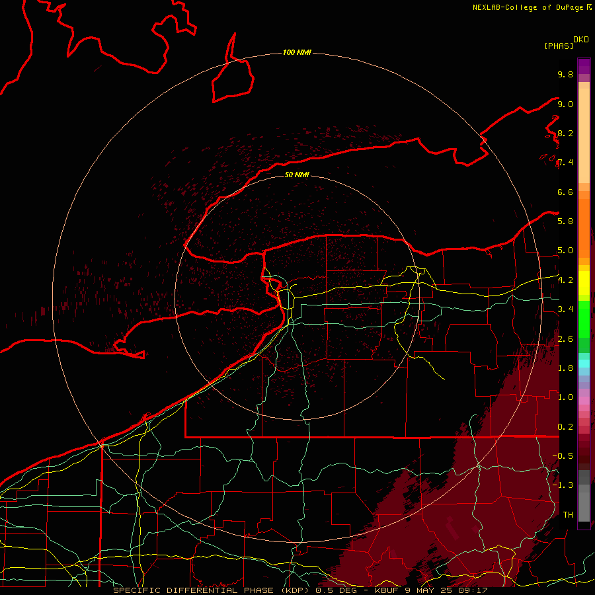Viewport: 595px width, 595px height.
Task: Click the 3.4 legend value
Action: click(565, 309)
